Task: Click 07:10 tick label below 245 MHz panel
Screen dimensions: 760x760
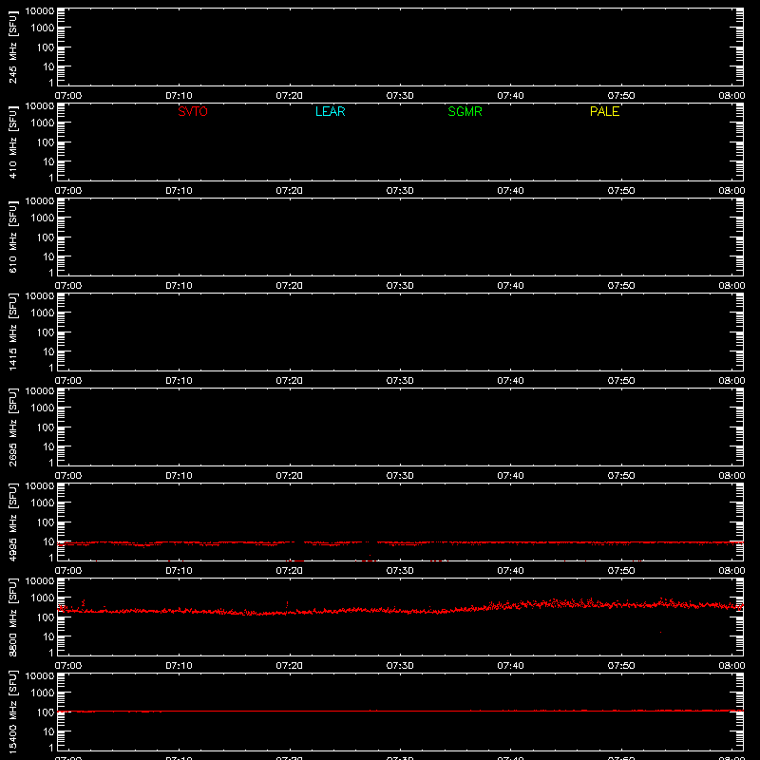Action: coord(179,96)
